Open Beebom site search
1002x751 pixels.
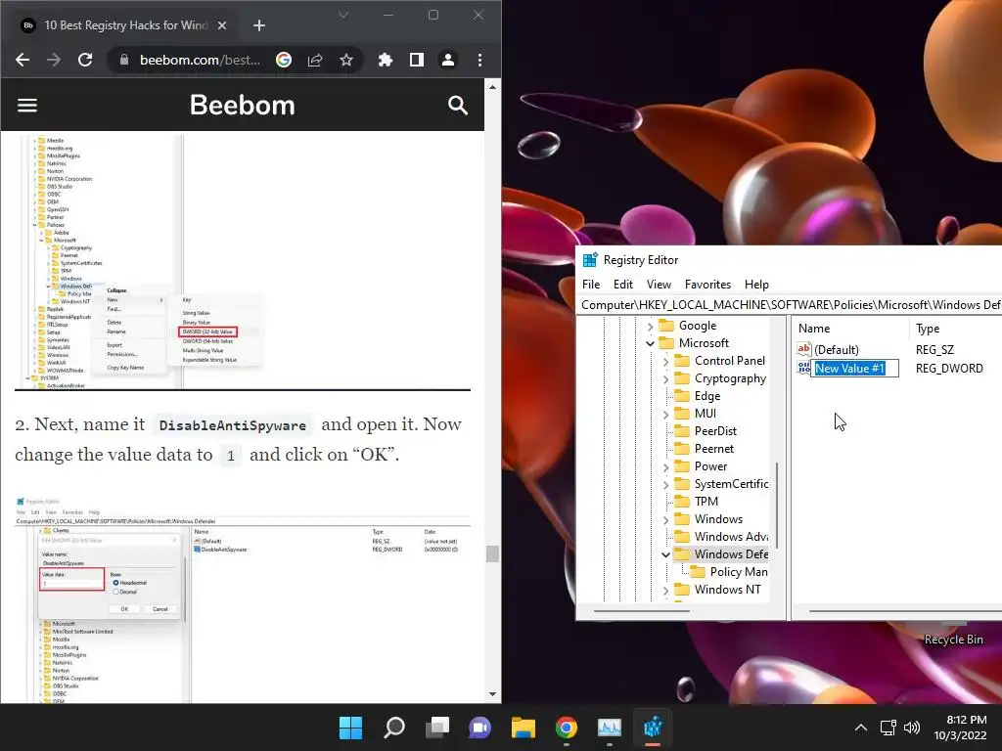[x=458, y=106]
